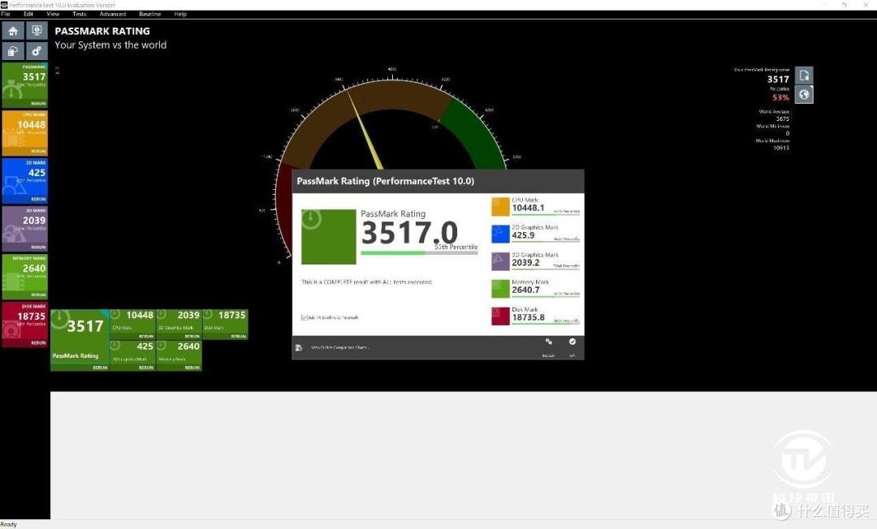The height and width of the screenshot is (529, 877).
Task: Click the globe icon beside 53% percentile
Action: pos(804,94)
